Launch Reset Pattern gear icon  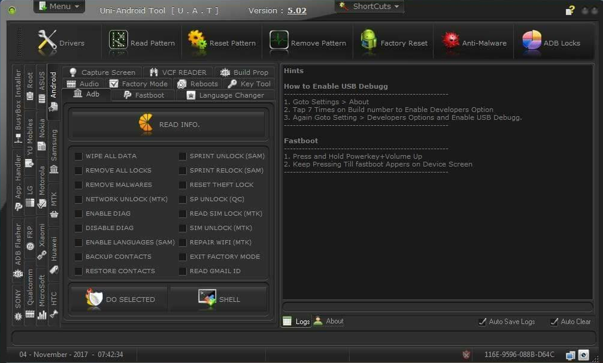coord(197,40)
